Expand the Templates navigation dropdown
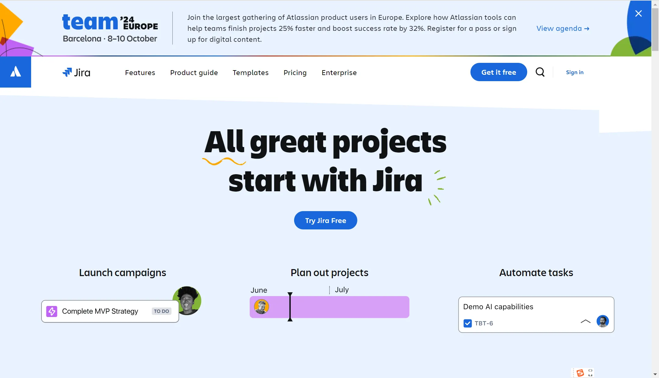Screen dimensions: 659x378 coord(250,72)
